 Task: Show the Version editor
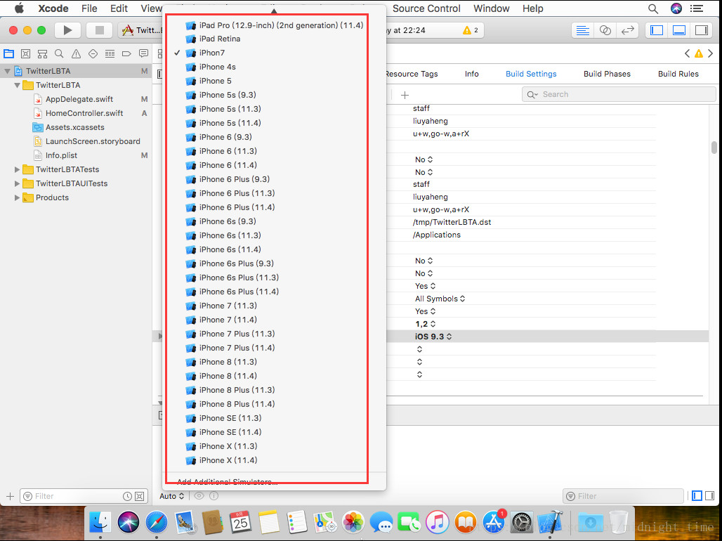pos(628,30)
